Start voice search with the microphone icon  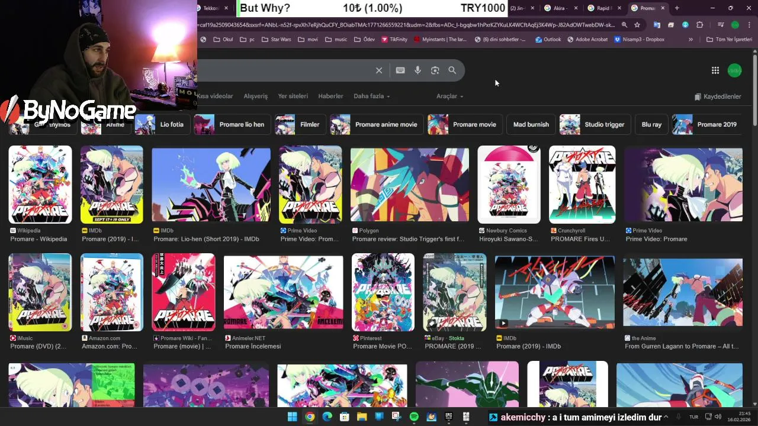tap(417, 70)
